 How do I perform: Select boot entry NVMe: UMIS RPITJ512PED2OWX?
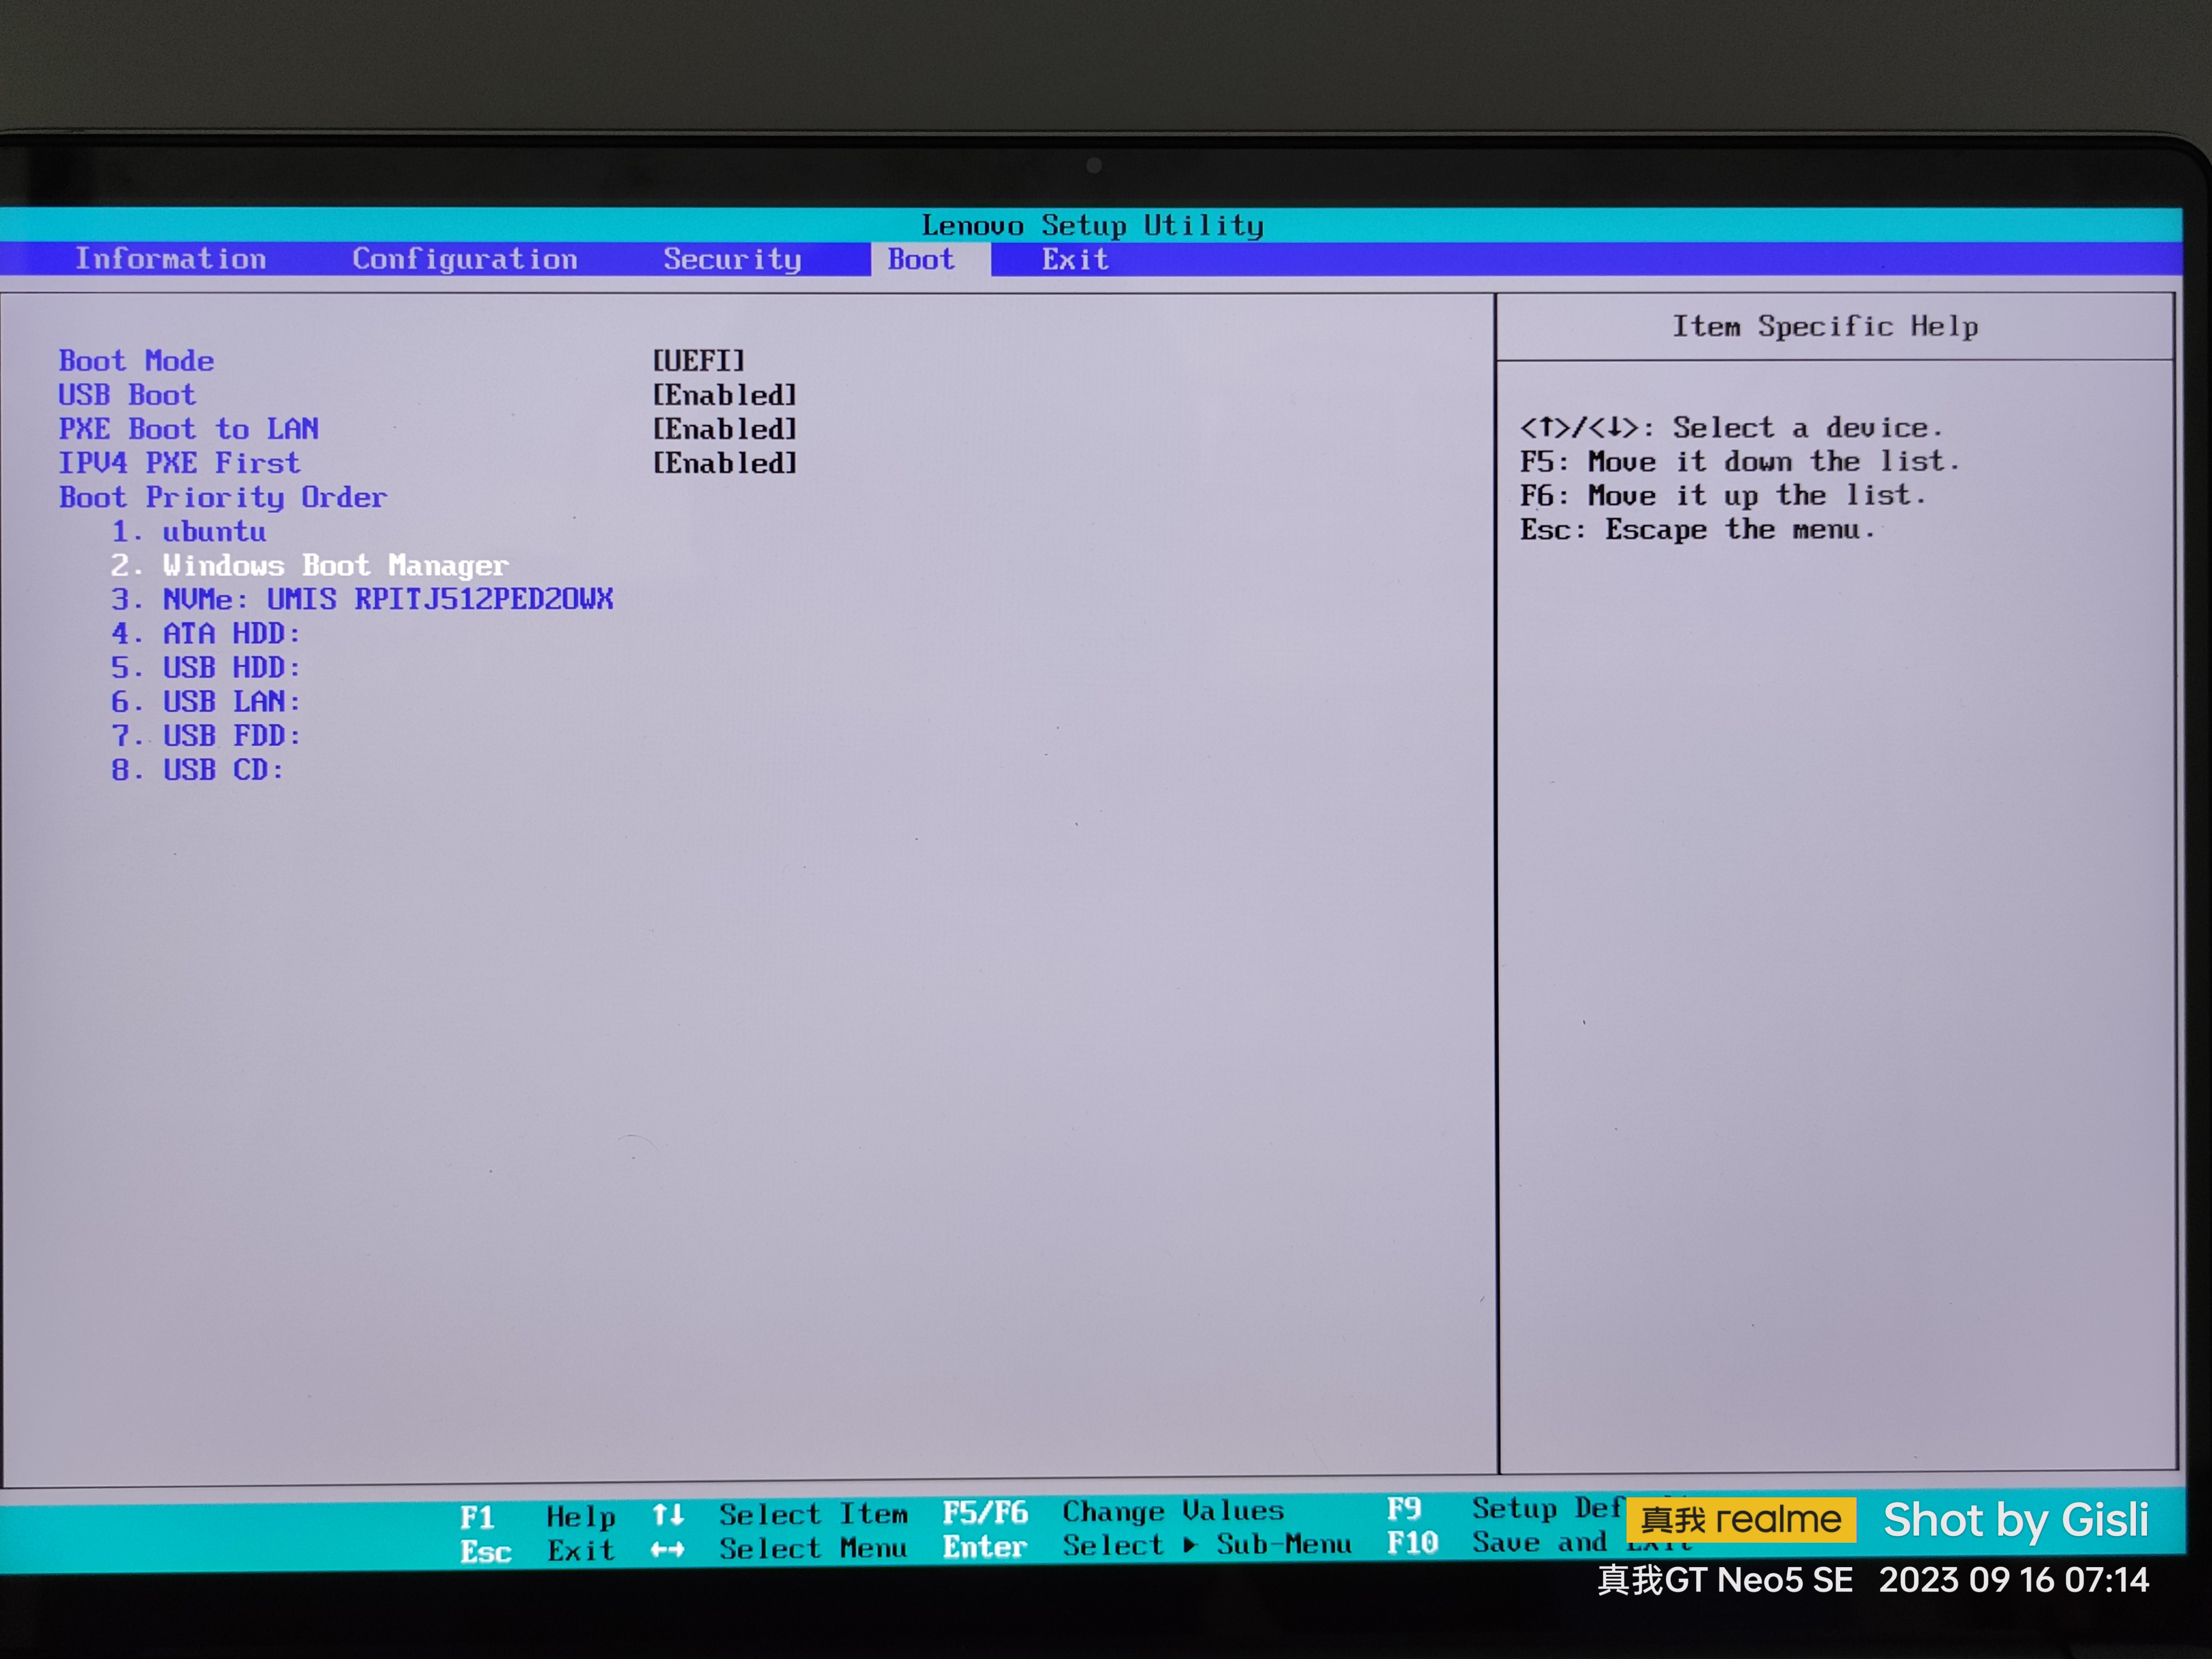(362, 599)
